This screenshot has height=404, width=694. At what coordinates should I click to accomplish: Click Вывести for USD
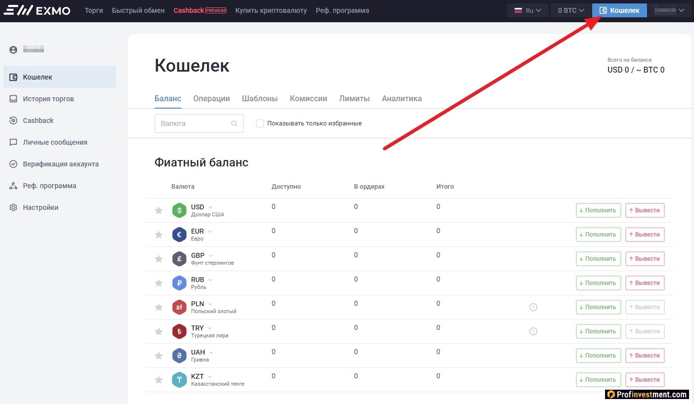tap(645, 210)
